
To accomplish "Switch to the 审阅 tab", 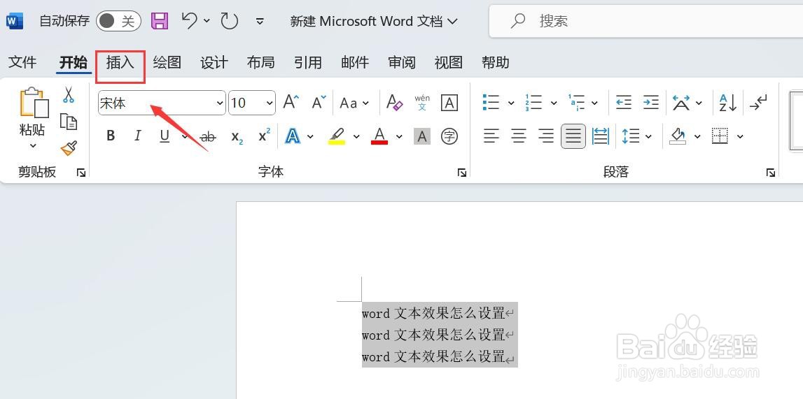I will click(402, 62).
